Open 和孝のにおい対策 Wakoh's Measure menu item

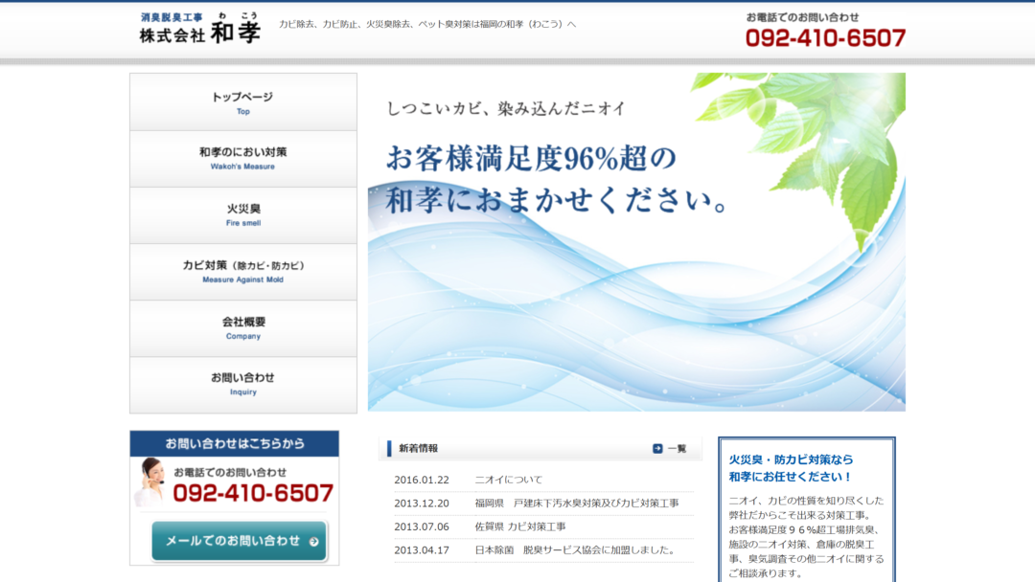click(242, 159)
